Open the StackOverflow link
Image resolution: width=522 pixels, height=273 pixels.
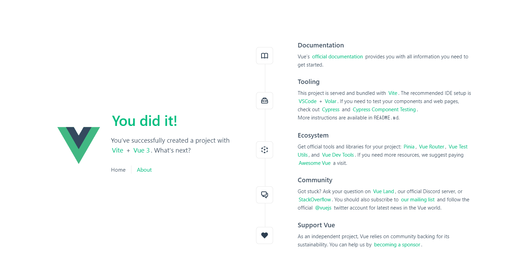(315, 200)
